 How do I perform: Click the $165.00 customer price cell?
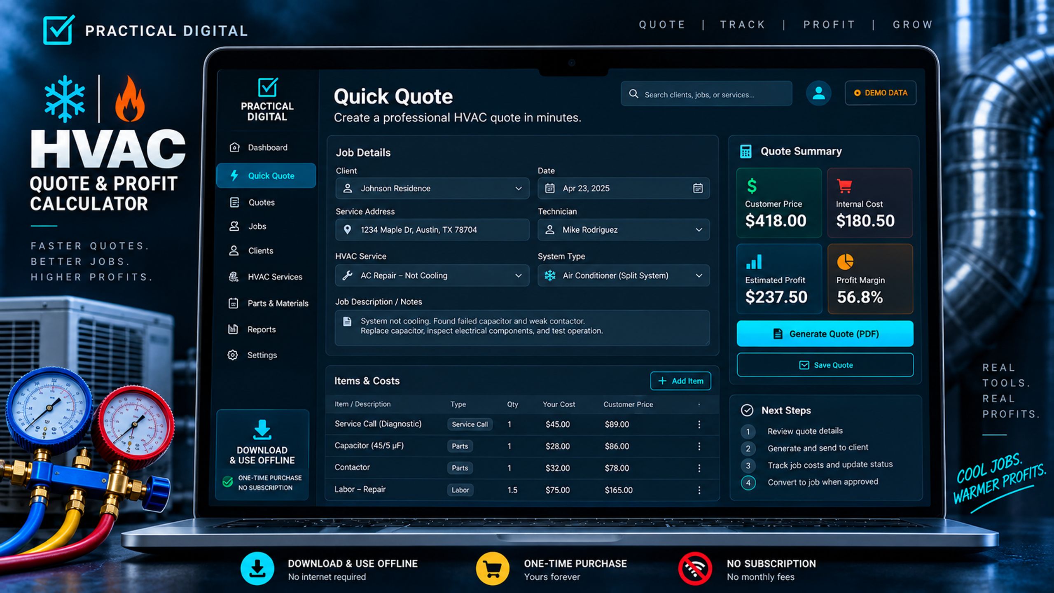click(x=619, y=490)
